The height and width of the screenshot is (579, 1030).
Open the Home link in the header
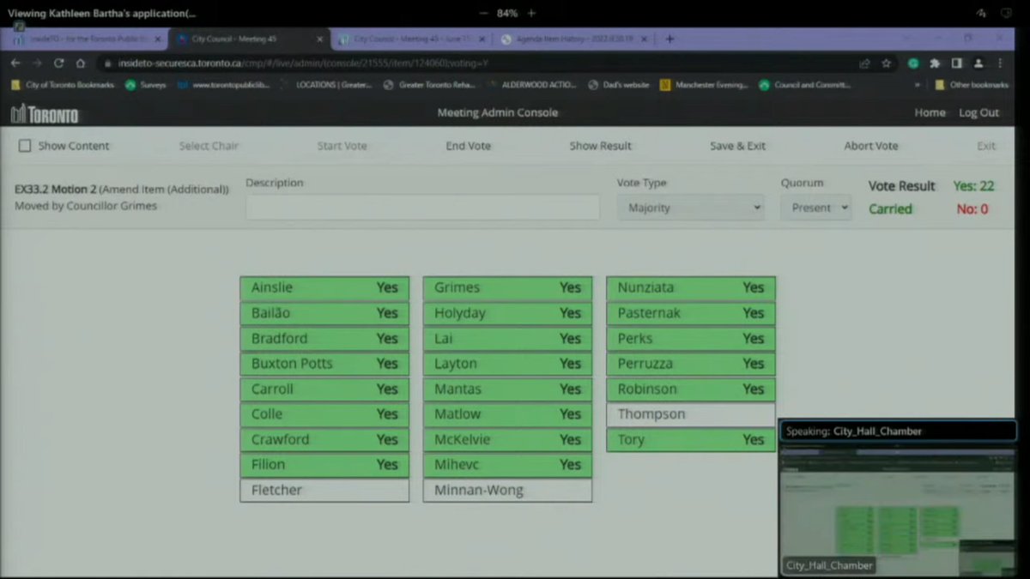coord(930,112)
